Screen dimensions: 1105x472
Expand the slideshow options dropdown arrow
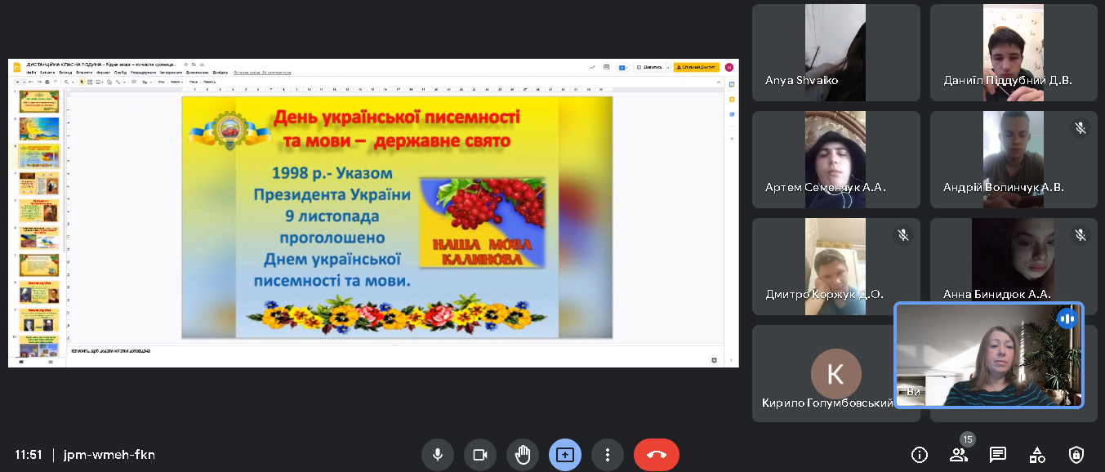point(668,67)
